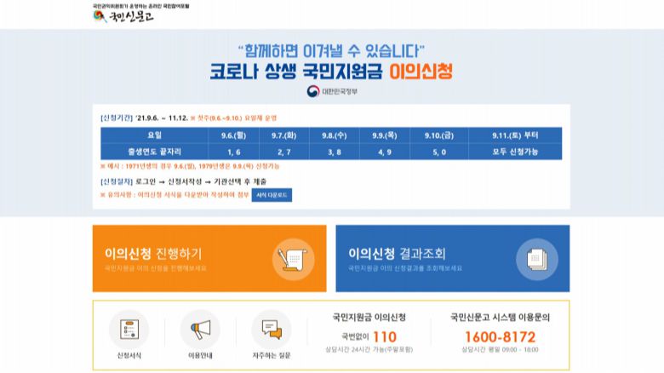Select the 9.11.(토) 부터 column header
This screenshot has width=664, height=373.
pos(515,135)
